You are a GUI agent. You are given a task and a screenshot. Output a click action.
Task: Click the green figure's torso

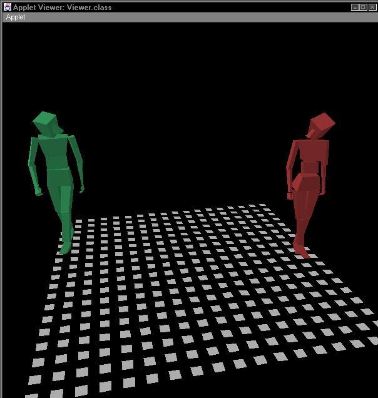53,153
